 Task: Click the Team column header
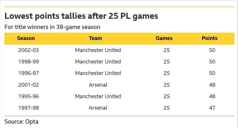click(x=95, y=38)
